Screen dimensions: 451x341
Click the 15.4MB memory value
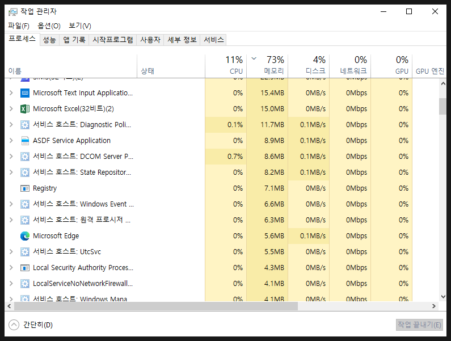pyautogui.click(x=272, y=93)
